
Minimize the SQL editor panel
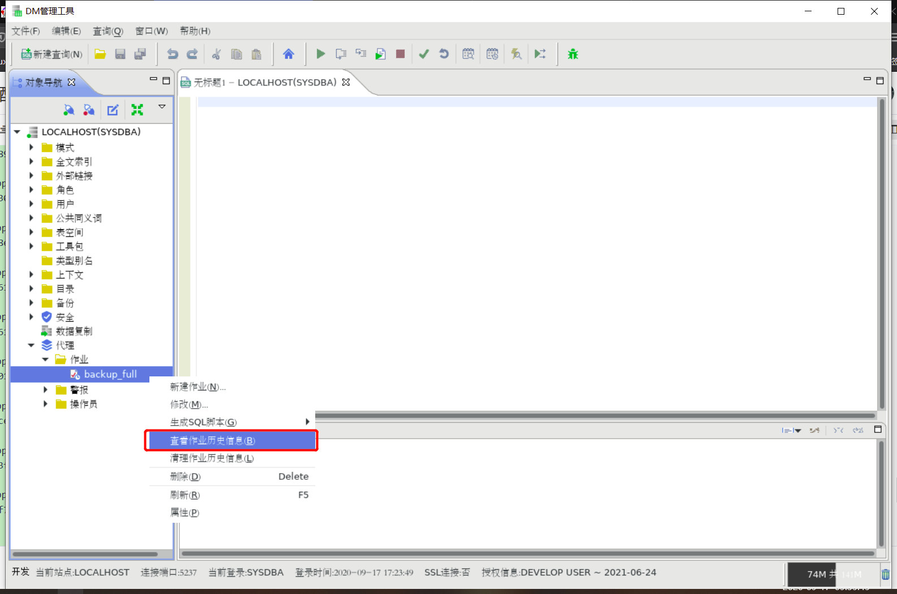(x=867, y=80)
